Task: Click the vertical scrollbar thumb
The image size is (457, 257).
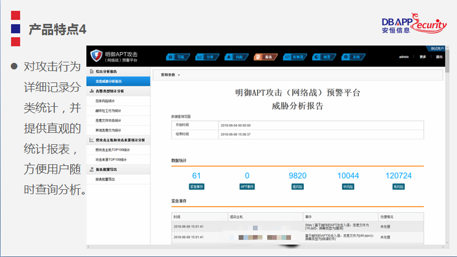Action: (x=447, y=61)
